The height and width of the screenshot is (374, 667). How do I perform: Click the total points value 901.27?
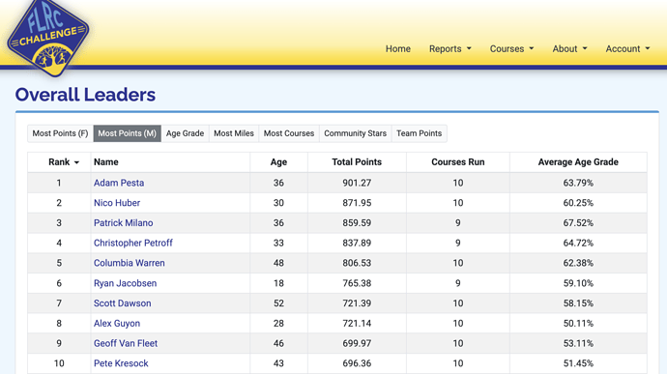click(x=357, y=183)
